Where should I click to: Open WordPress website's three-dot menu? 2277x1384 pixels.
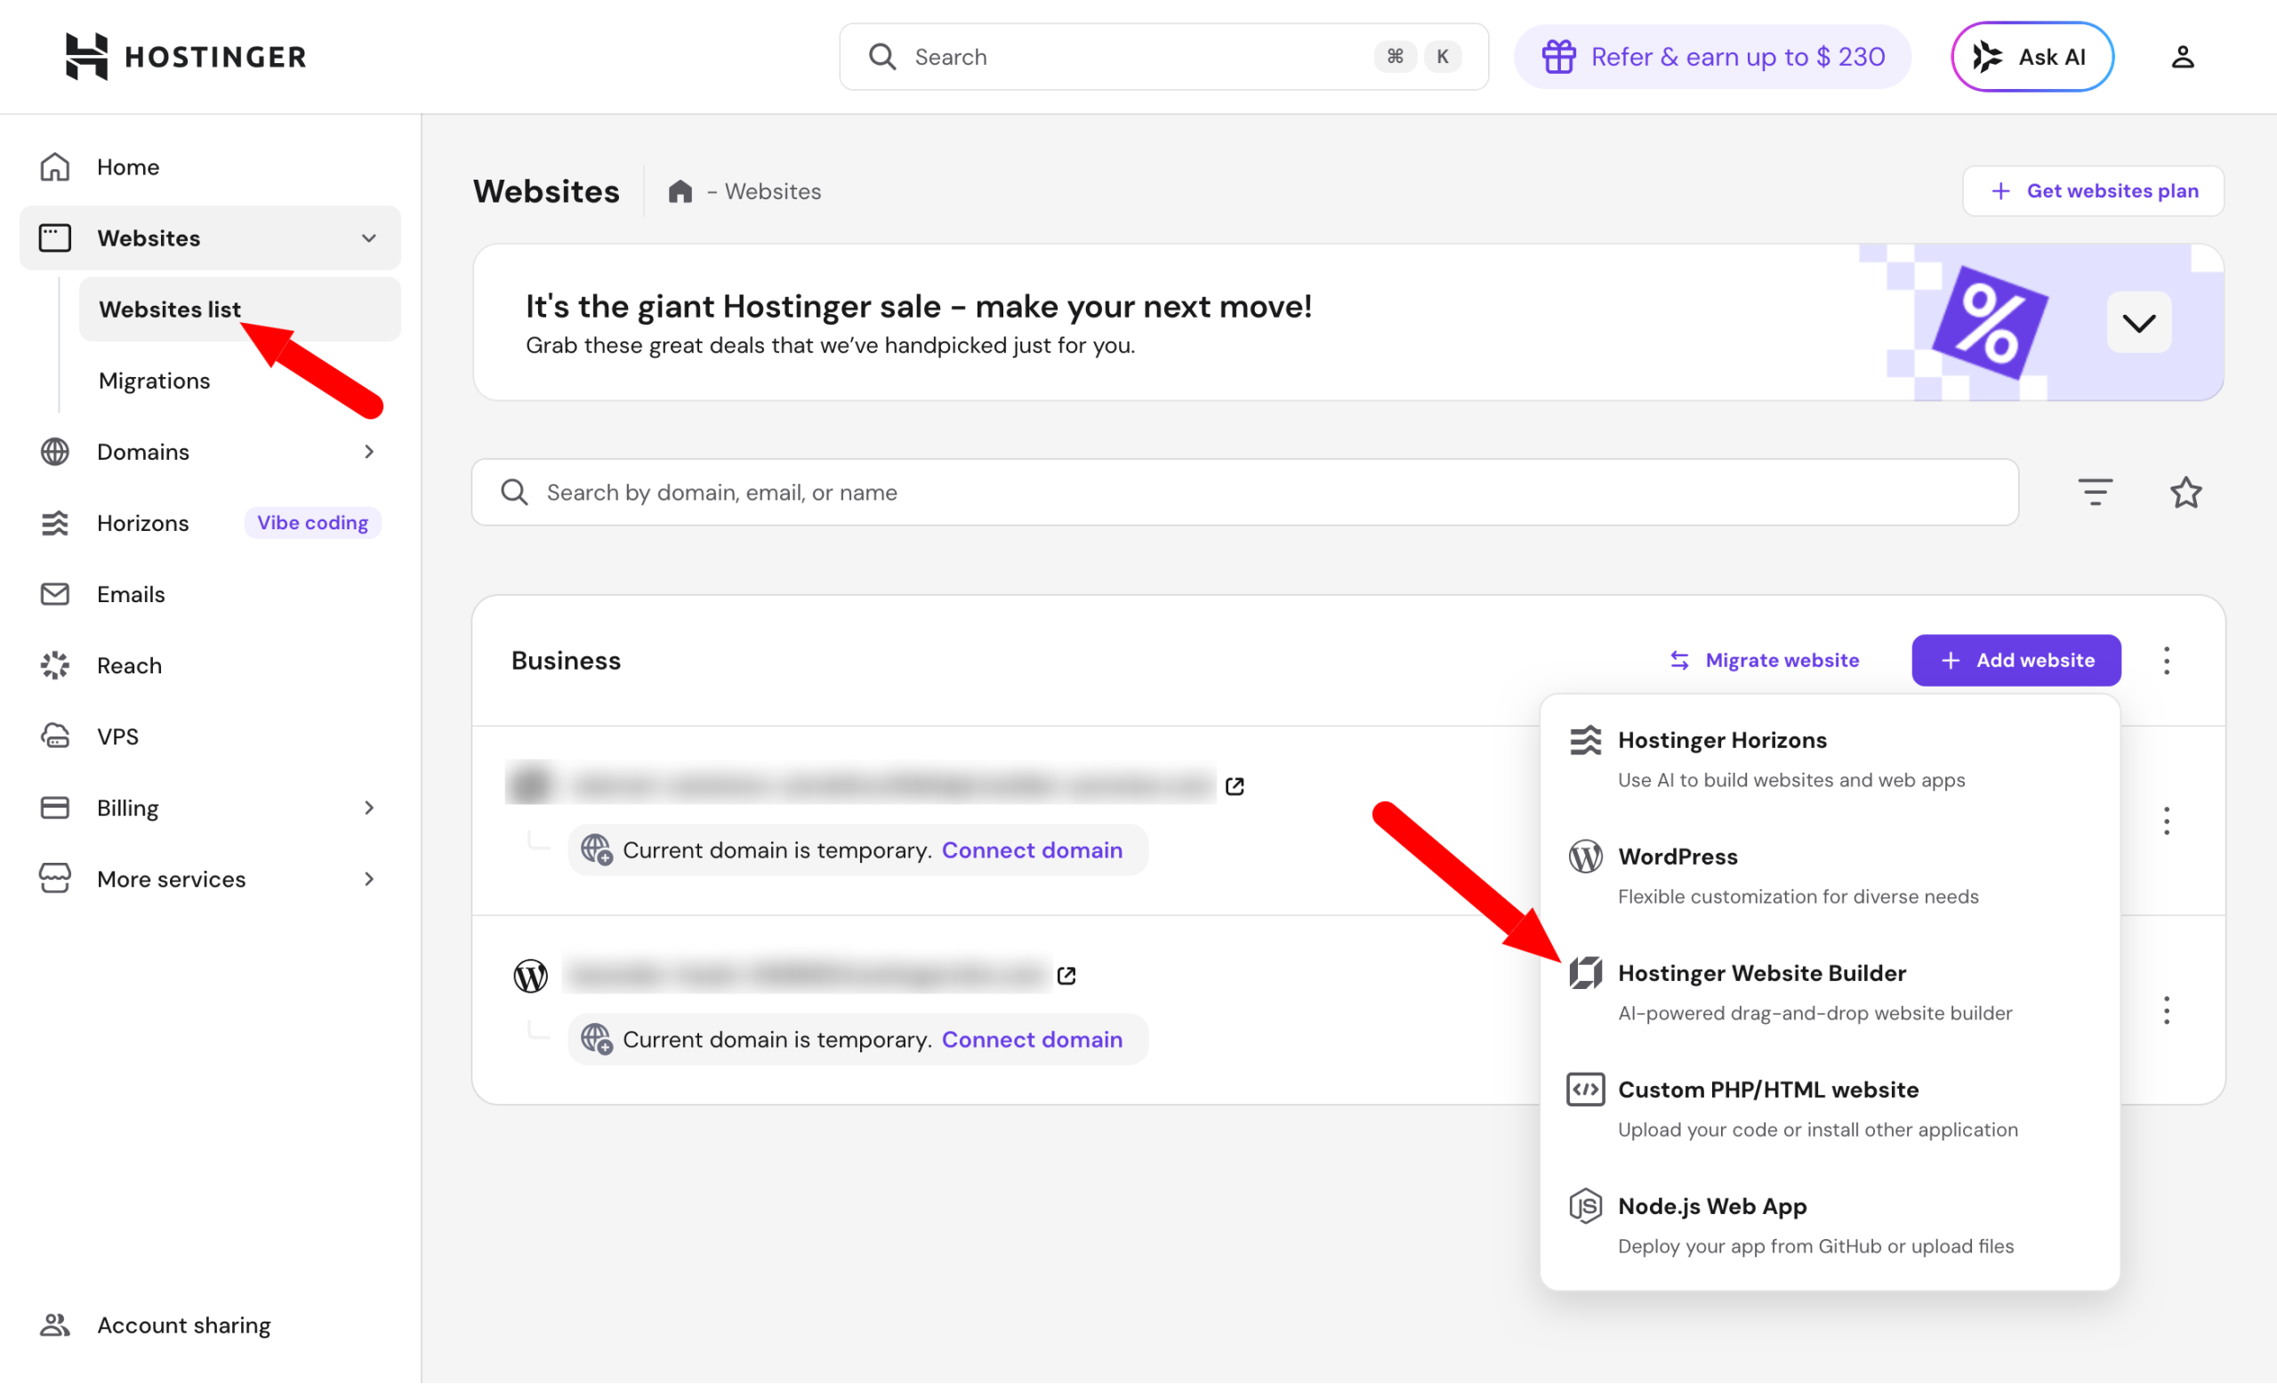(2166, 1010)
